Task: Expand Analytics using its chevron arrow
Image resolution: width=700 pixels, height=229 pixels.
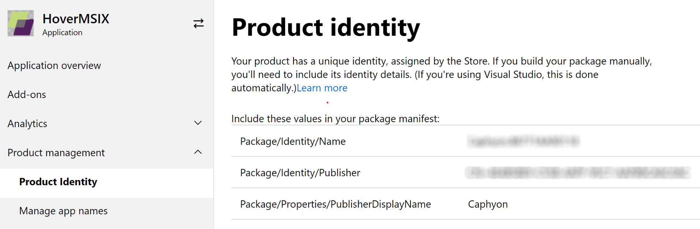Action: click(198, 123)
